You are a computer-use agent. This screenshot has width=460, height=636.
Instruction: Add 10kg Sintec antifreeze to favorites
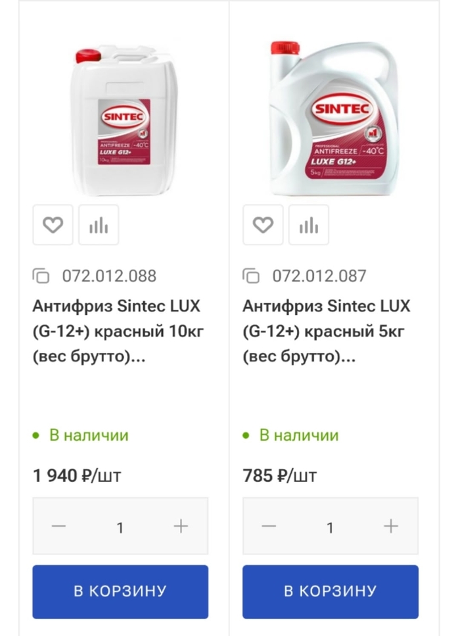(53, 225)
